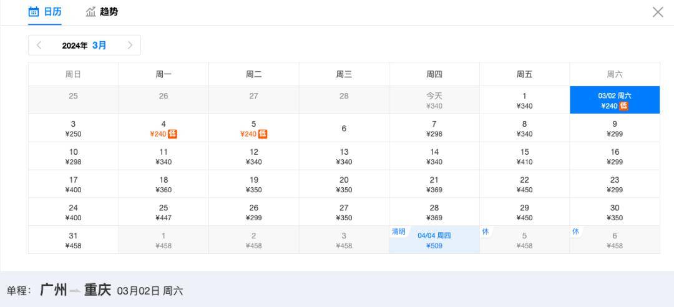The image size is (674, 307).
Task: Select March 20 at ¥350
Action: 344,184
